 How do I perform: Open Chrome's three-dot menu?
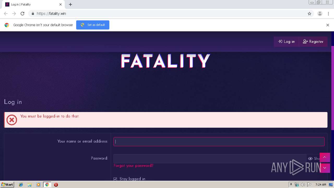[x=328, y=14]
